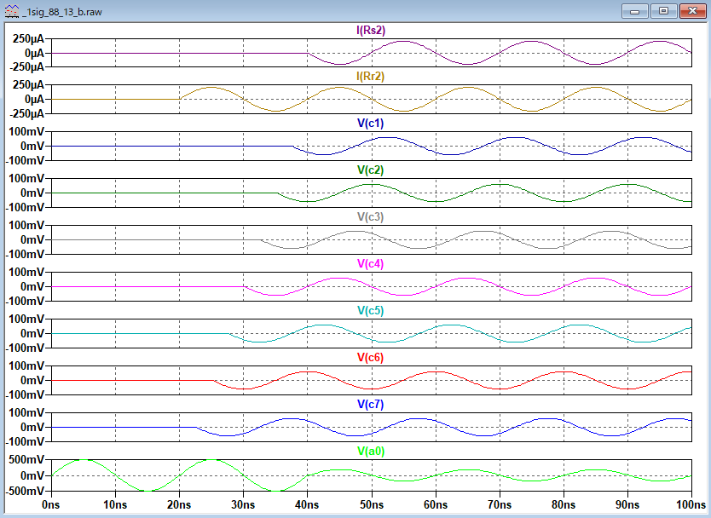This screenshot has height=518, width=711.
Task: Click the 10ns time axis label
Action: [x=115, y=505]
